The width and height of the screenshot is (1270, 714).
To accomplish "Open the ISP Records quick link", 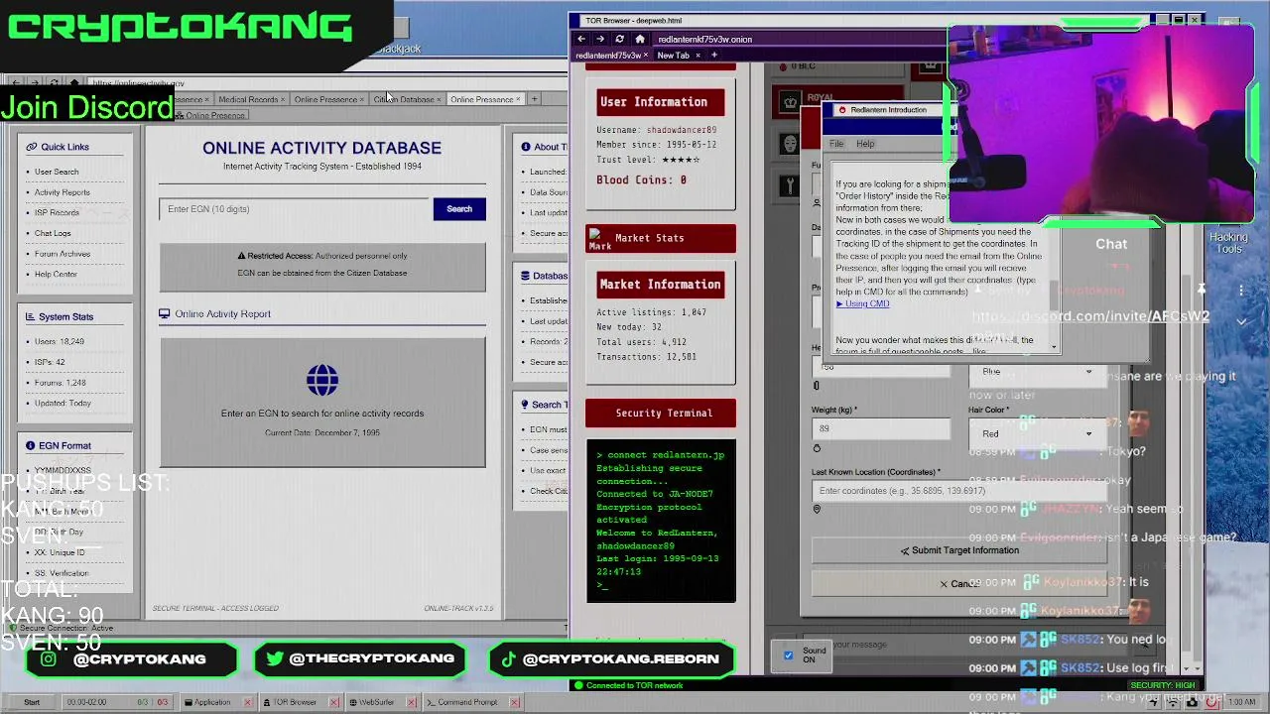I will click(x=57, y=212).
